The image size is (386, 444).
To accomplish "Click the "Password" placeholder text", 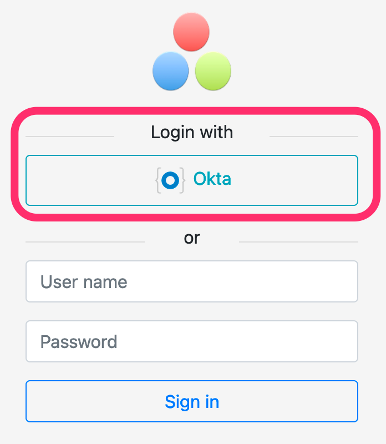I will pyautogui.click(x=79, y=341).
